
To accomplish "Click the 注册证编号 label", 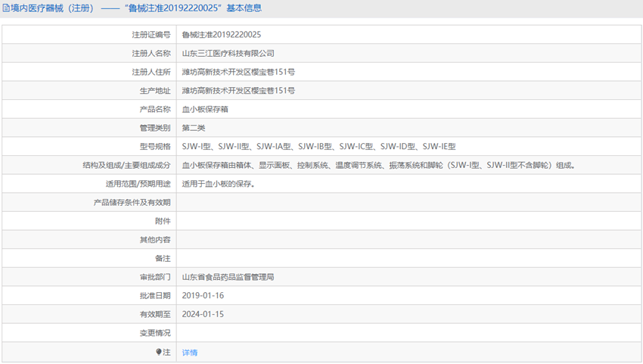I will click(x=151, y=35).
